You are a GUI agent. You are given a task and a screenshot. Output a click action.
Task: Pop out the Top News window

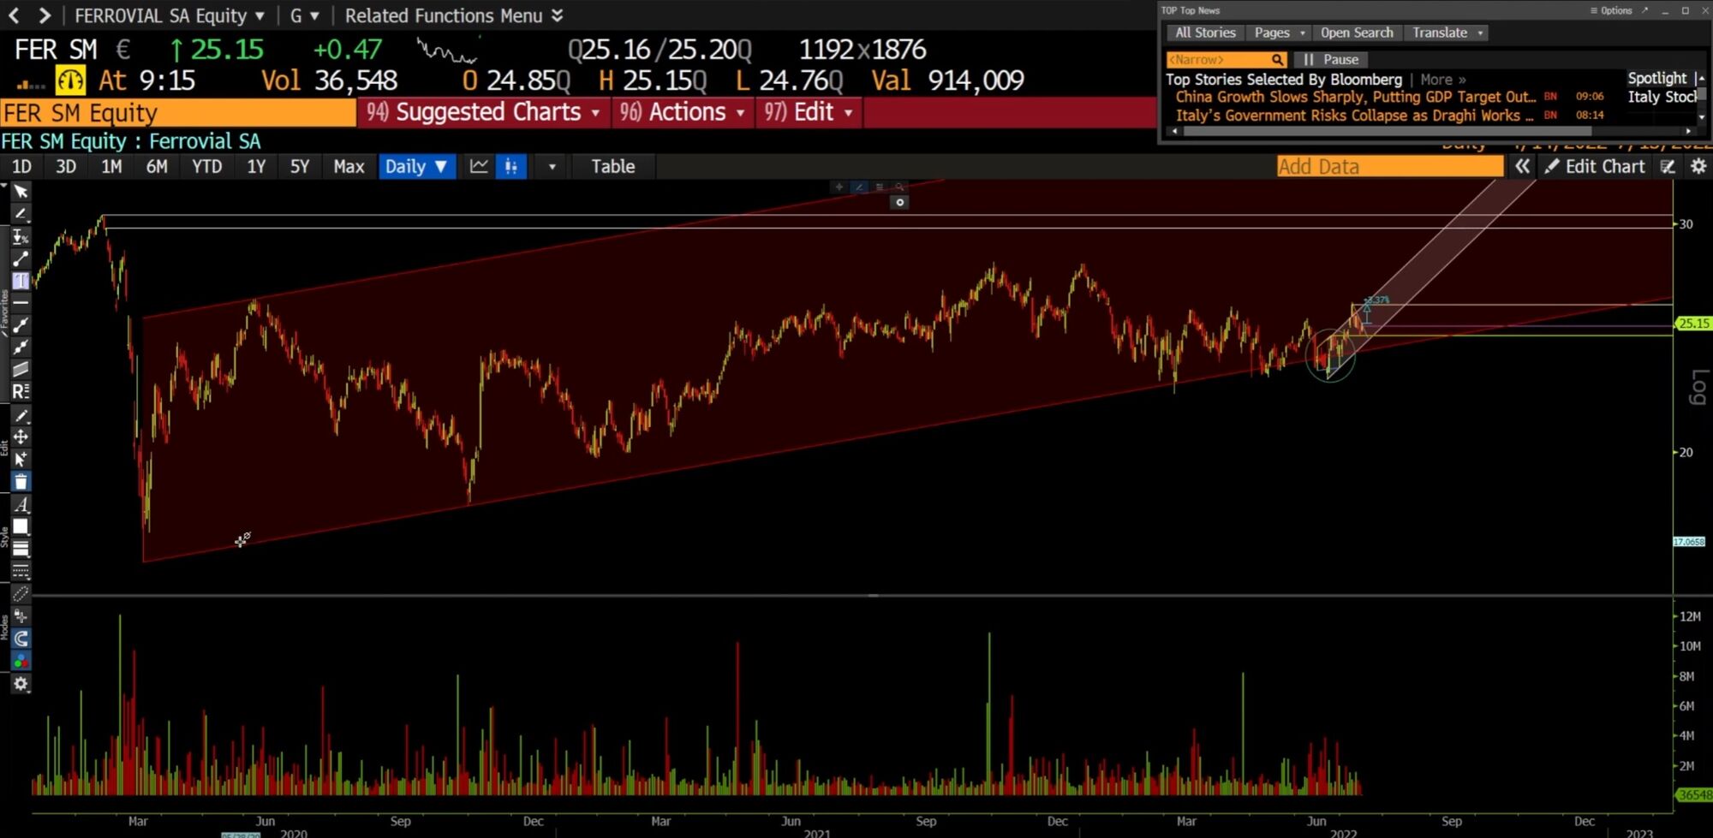[1644, 10]
